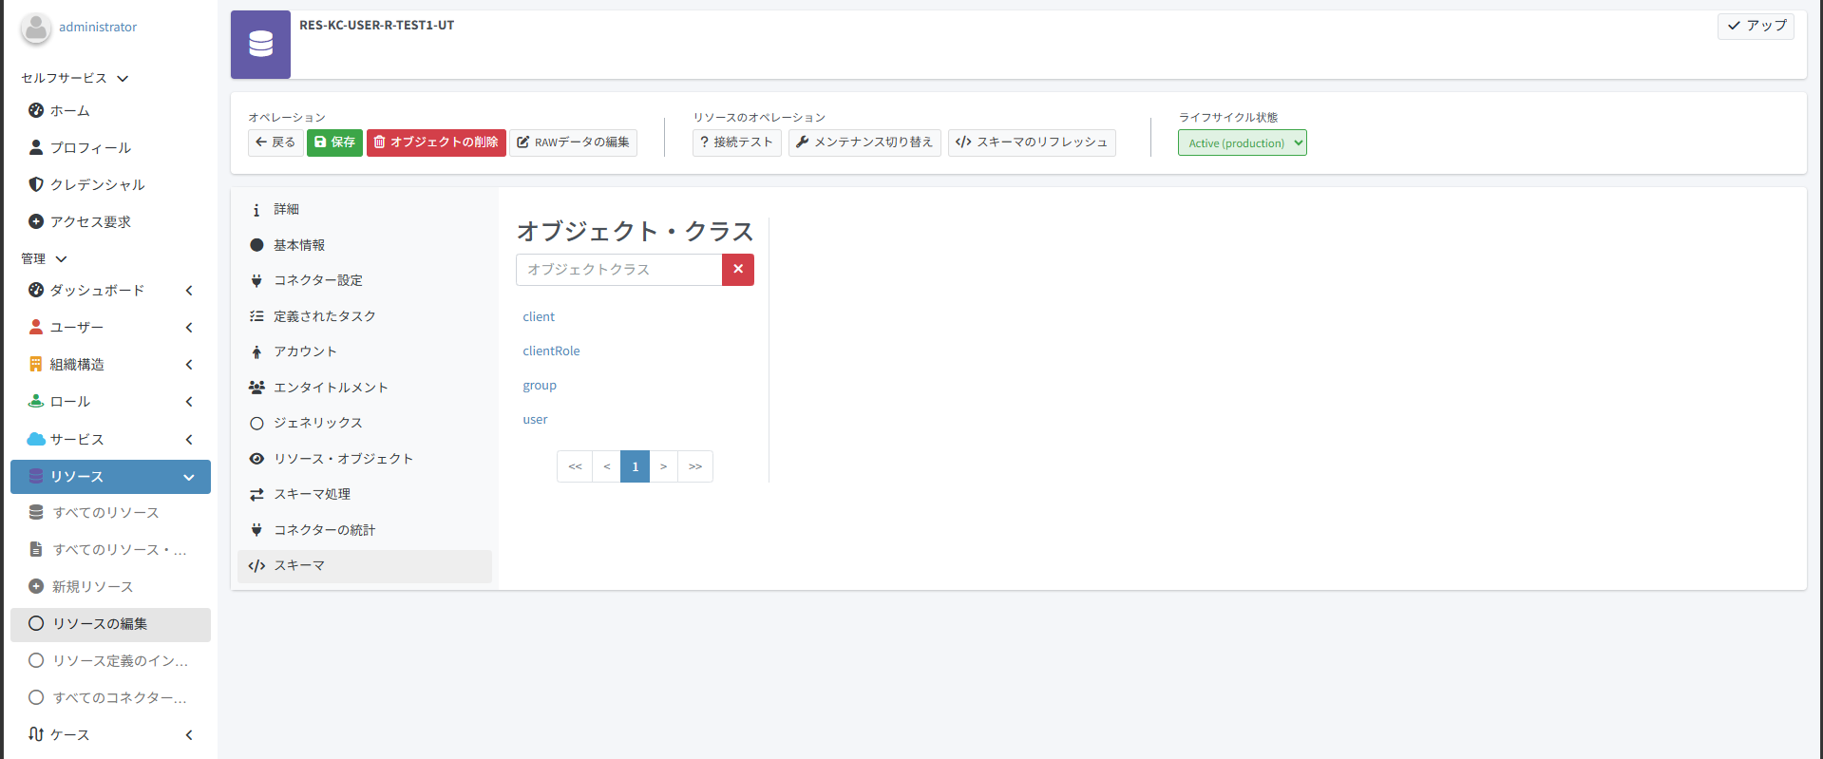Click the plug icon beside コネクターの統計

[256, 530]
